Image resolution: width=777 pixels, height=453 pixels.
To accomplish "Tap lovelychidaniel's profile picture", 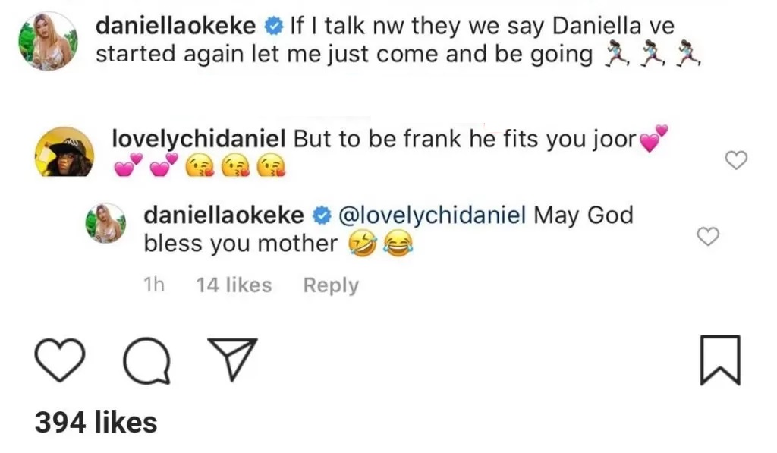I will point(64,152).
